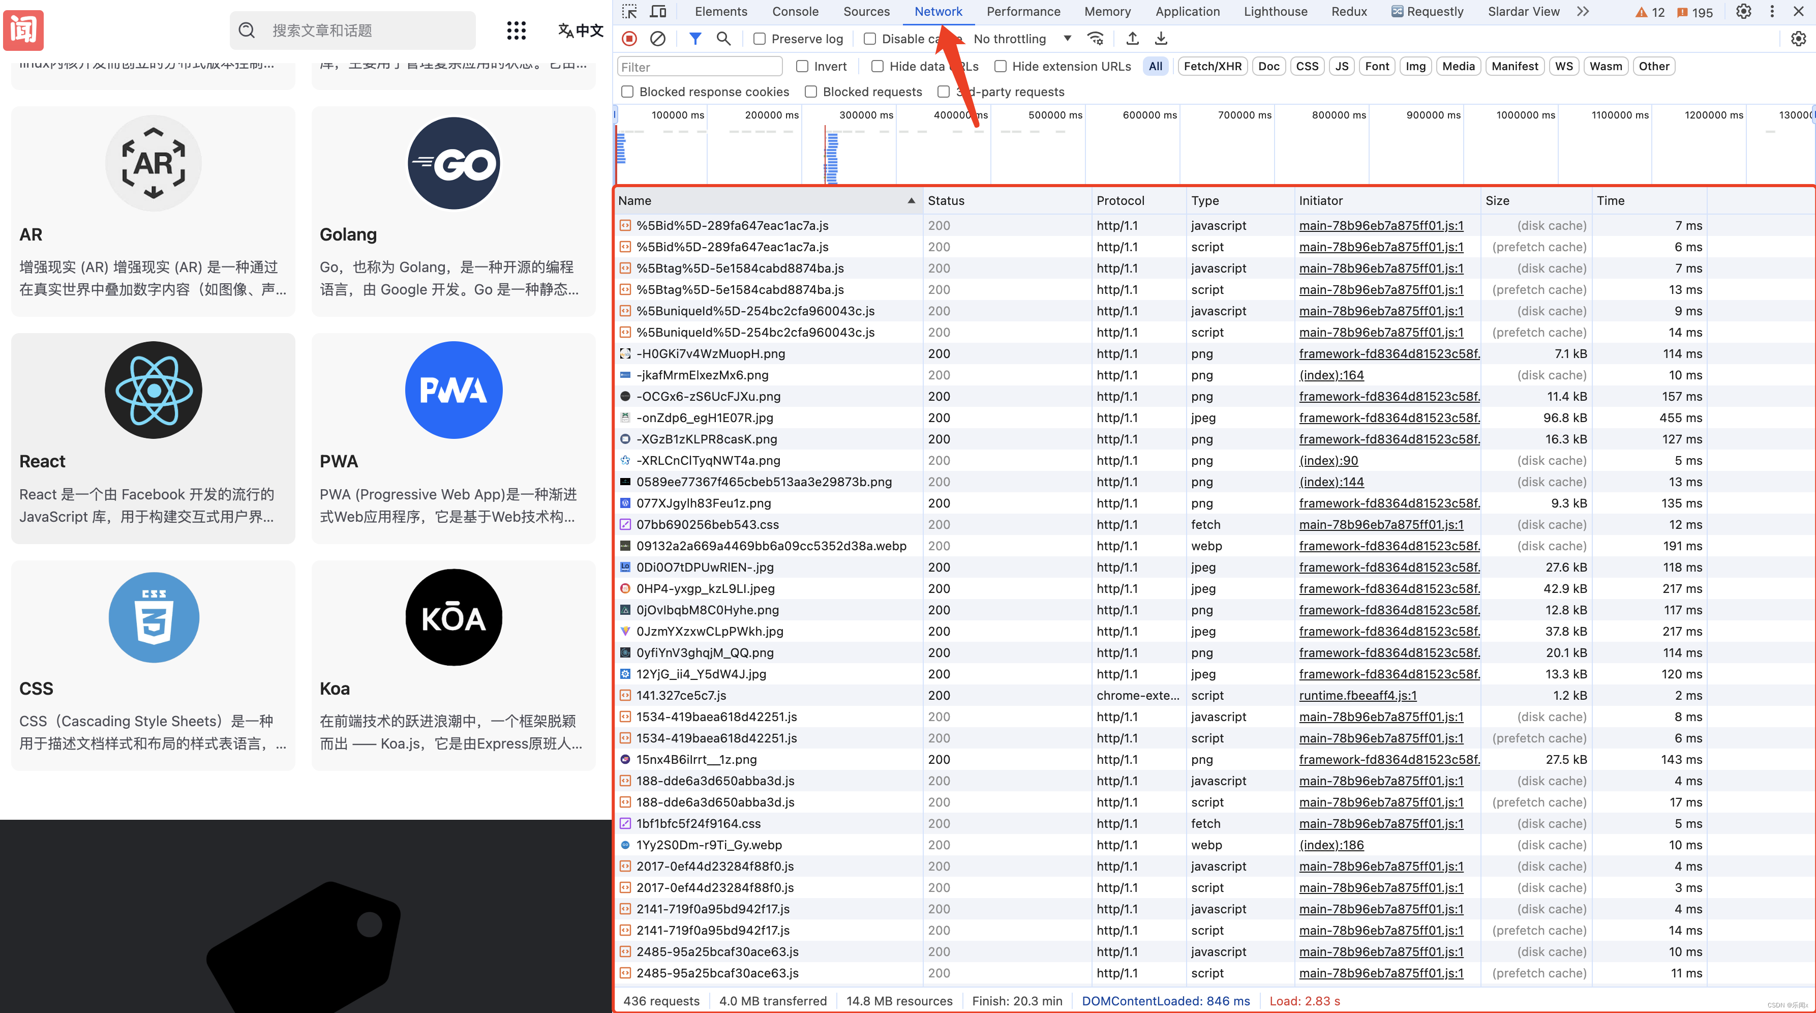The width and height of the screenshot is (1816, 1013).
Task: Click the issues count 195 icon
Action: click(1694, 12)
